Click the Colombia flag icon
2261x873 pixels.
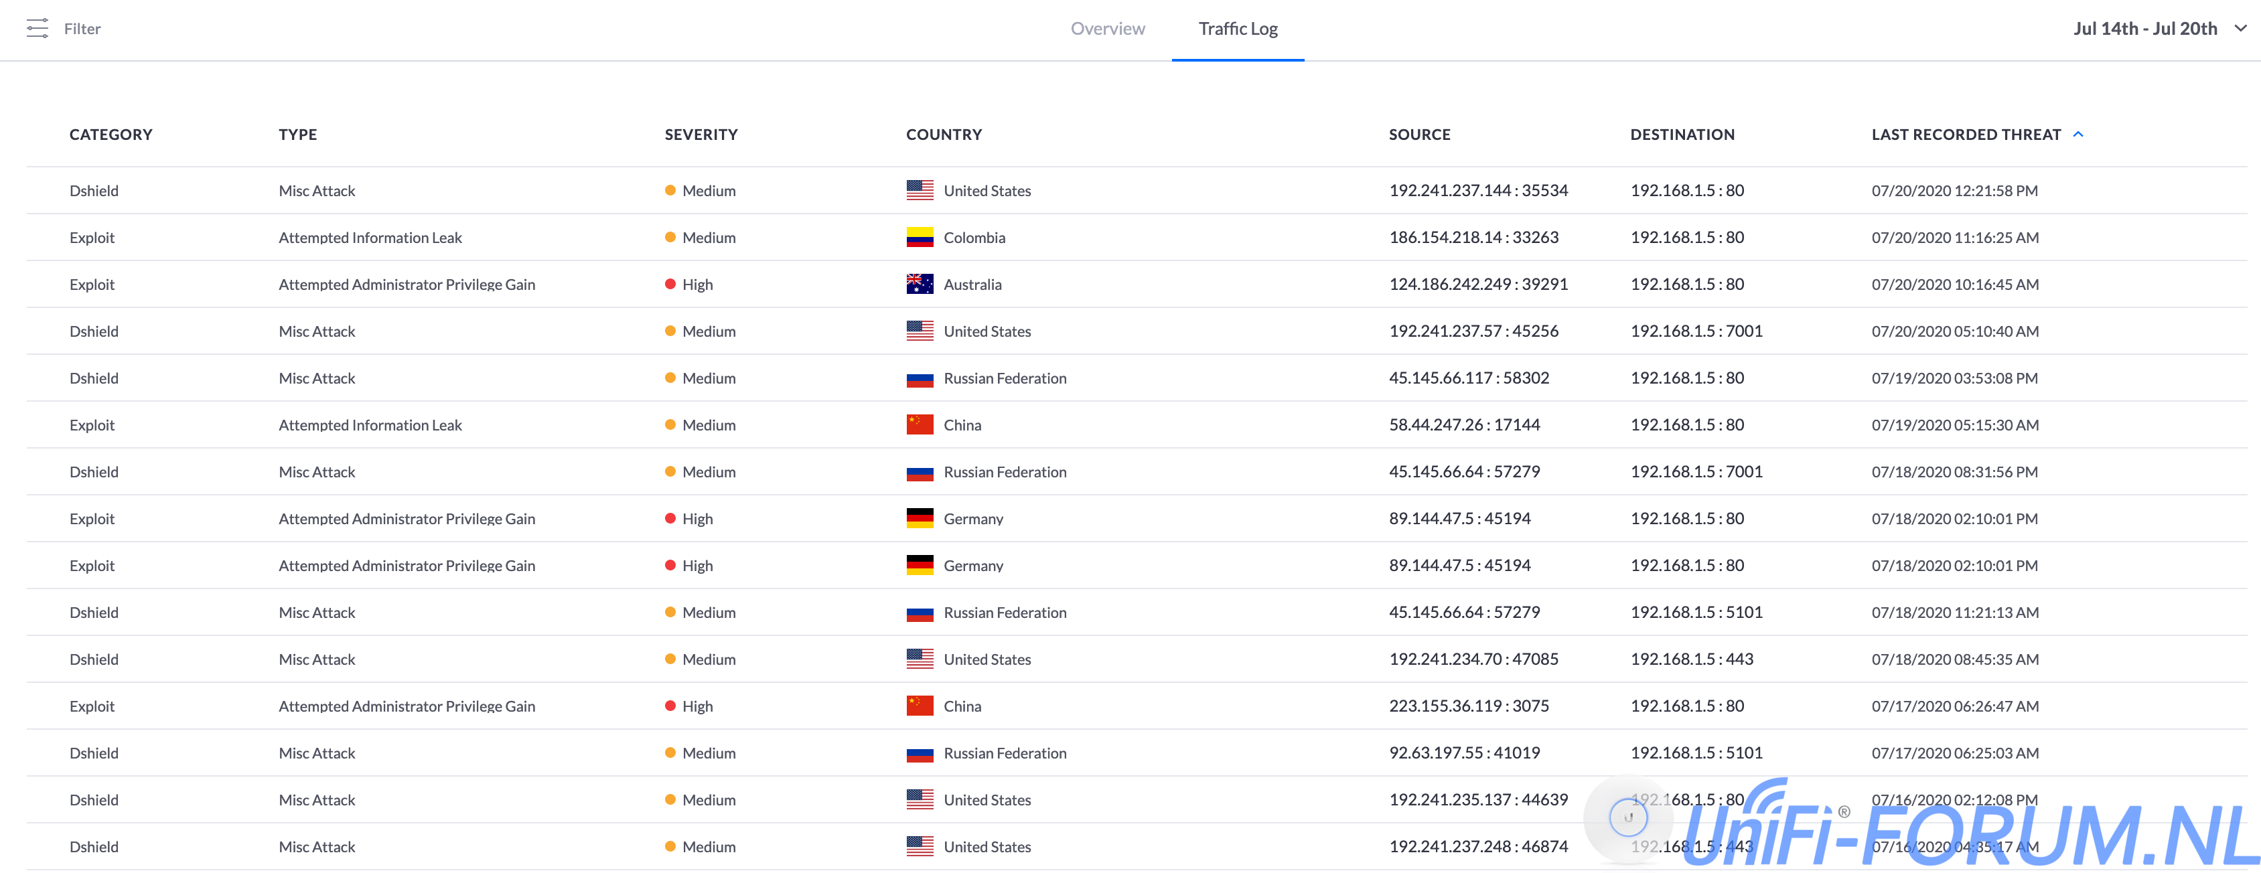[x=919, y=238]
